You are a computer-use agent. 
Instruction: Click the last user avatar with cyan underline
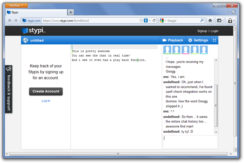click(x=204, y=50)
